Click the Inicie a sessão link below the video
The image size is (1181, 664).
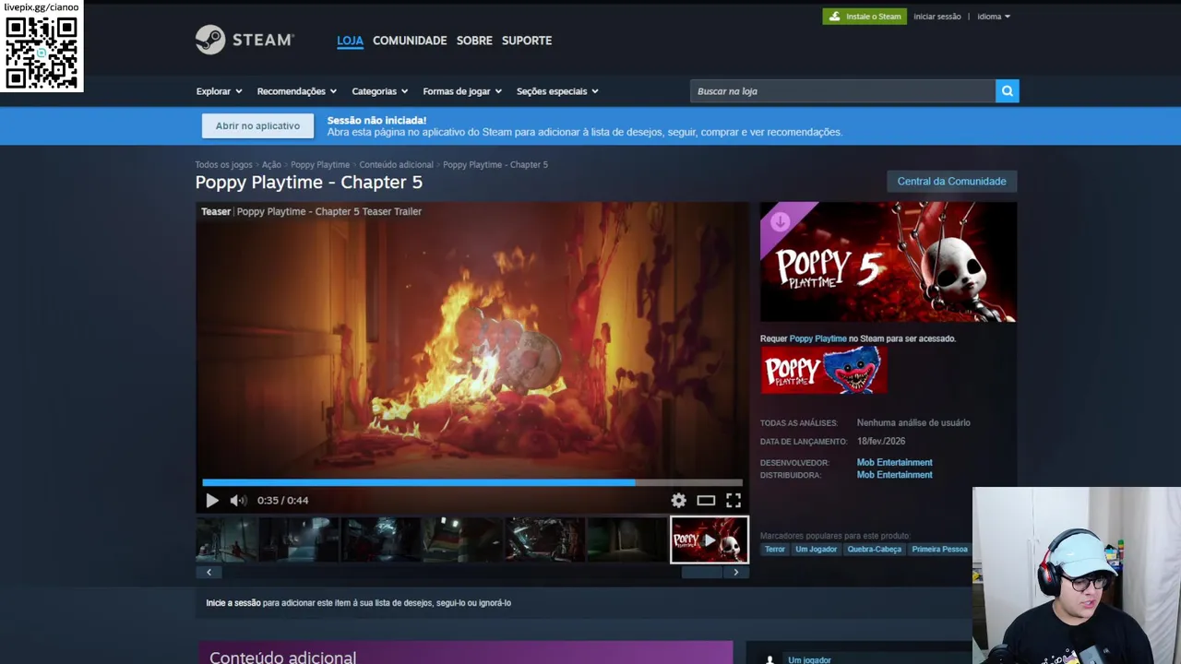233,603
